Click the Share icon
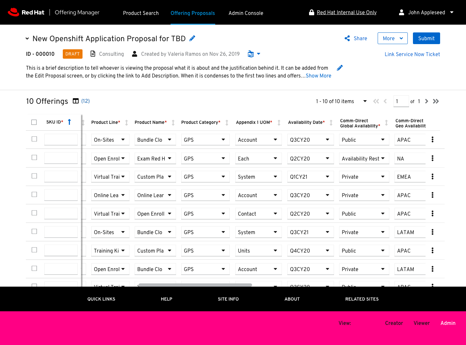466x345 pixels. [347, 38]
